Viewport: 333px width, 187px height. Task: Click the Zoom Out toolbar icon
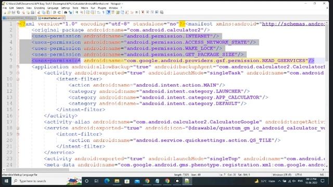point(82,12)
